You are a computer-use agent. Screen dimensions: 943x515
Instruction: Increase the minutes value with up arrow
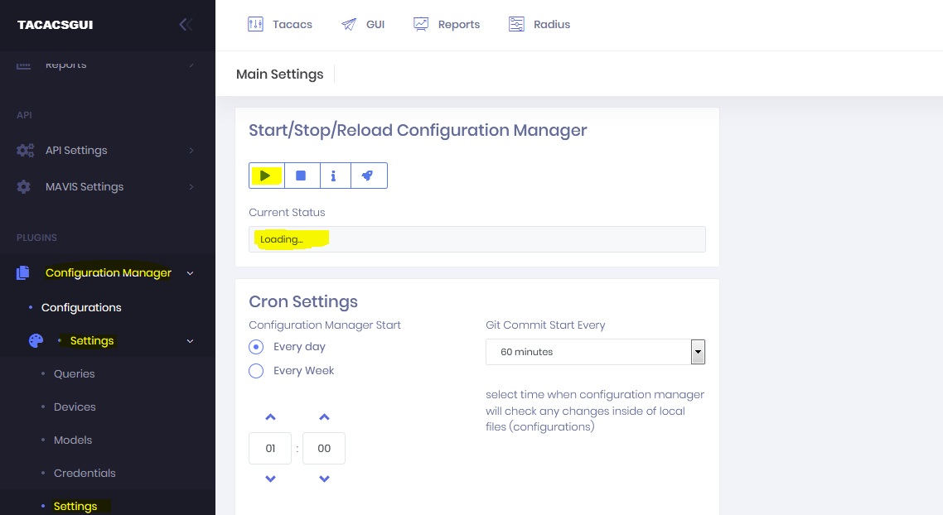coord(324,417)
